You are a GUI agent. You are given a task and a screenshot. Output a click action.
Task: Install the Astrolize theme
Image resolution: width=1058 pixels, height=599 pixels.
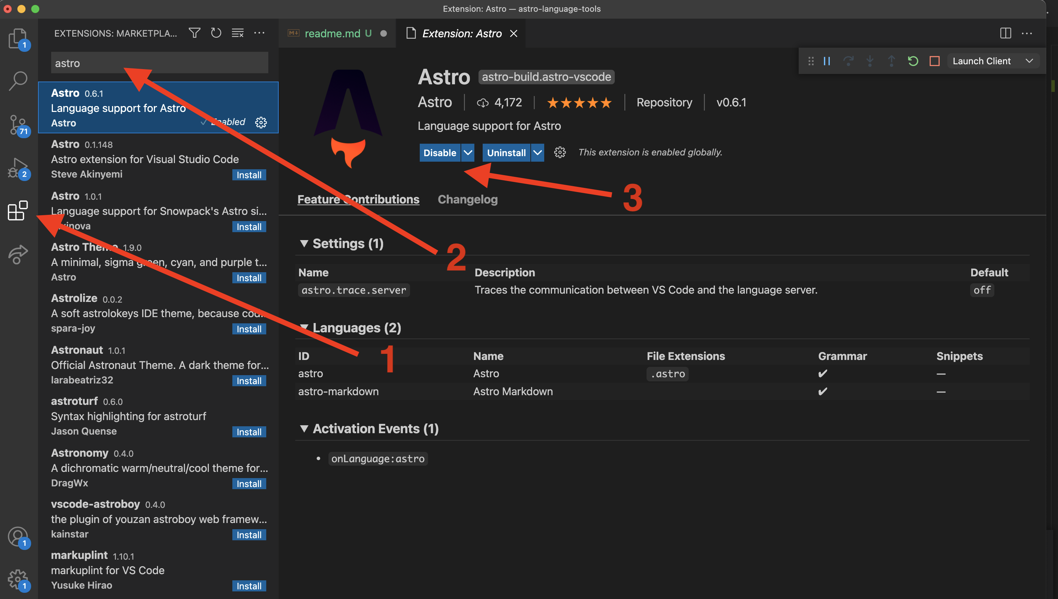point(249,329)
